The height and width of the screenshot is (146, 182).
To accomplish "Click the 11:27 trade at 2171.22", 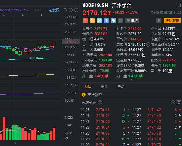I will tap(157, 127).
